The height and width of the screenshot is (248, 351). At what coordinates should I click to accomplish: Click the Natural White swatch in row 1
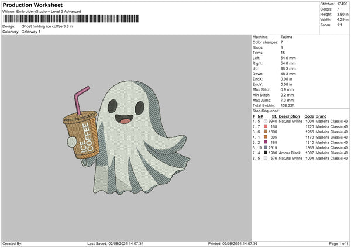[266, 121]
